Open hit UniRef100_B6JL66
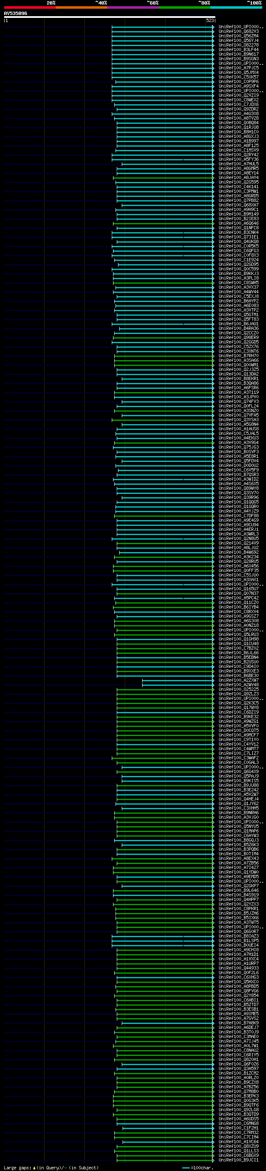 [x=239, y=653]
